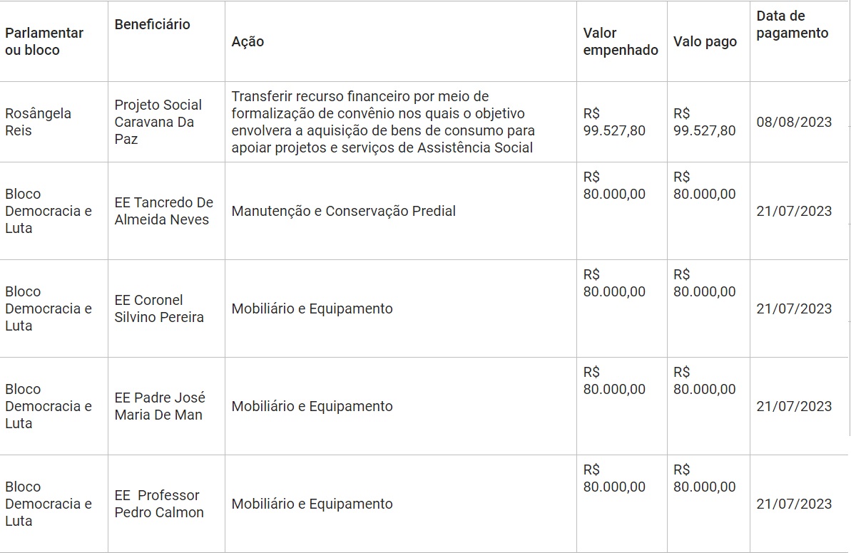851x555 pixels.
Task: Click the 'Data de pagamento' column header
Action: point(792,24)
